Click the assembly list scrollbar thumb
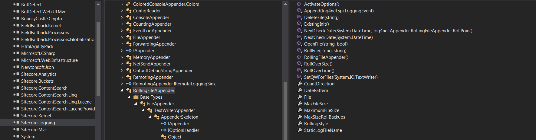 point(98,59)
